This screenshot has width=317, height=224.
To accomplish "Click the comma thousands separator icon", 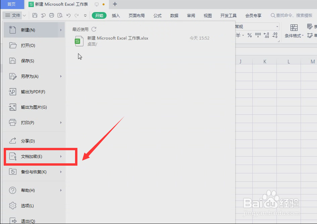I will (x=257, y=35).
